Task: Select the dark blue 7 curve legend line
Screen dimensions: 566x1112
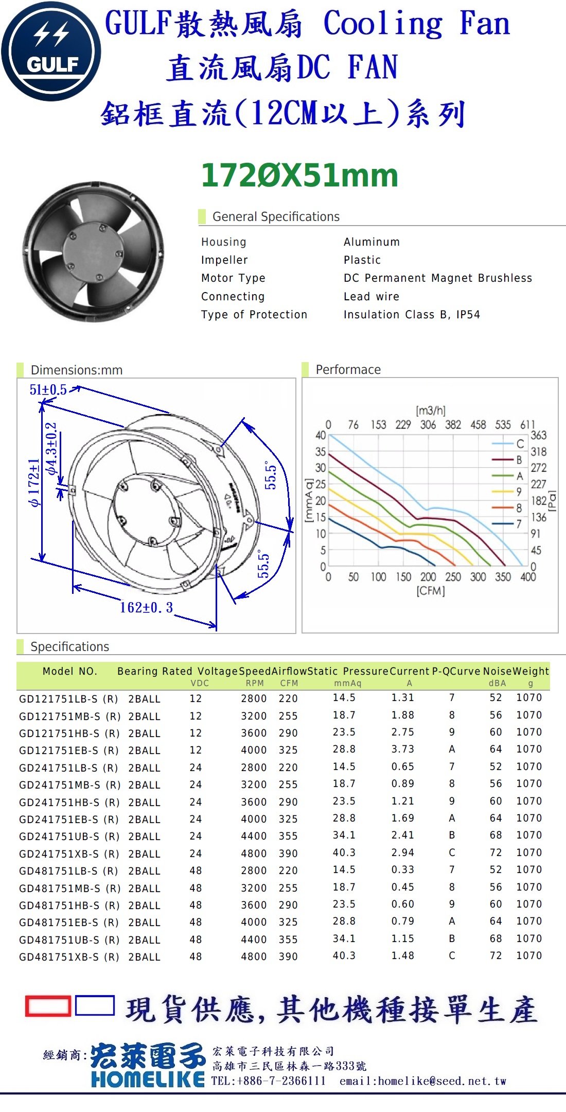Action: (x=502, y=524)
